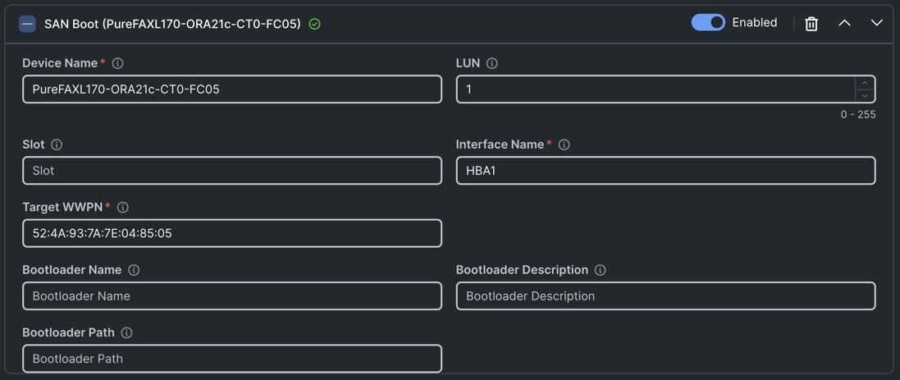This screenshot has height=380, width=900.
Task: Click the Interface Name field containing HBA1
Action: 665,171
